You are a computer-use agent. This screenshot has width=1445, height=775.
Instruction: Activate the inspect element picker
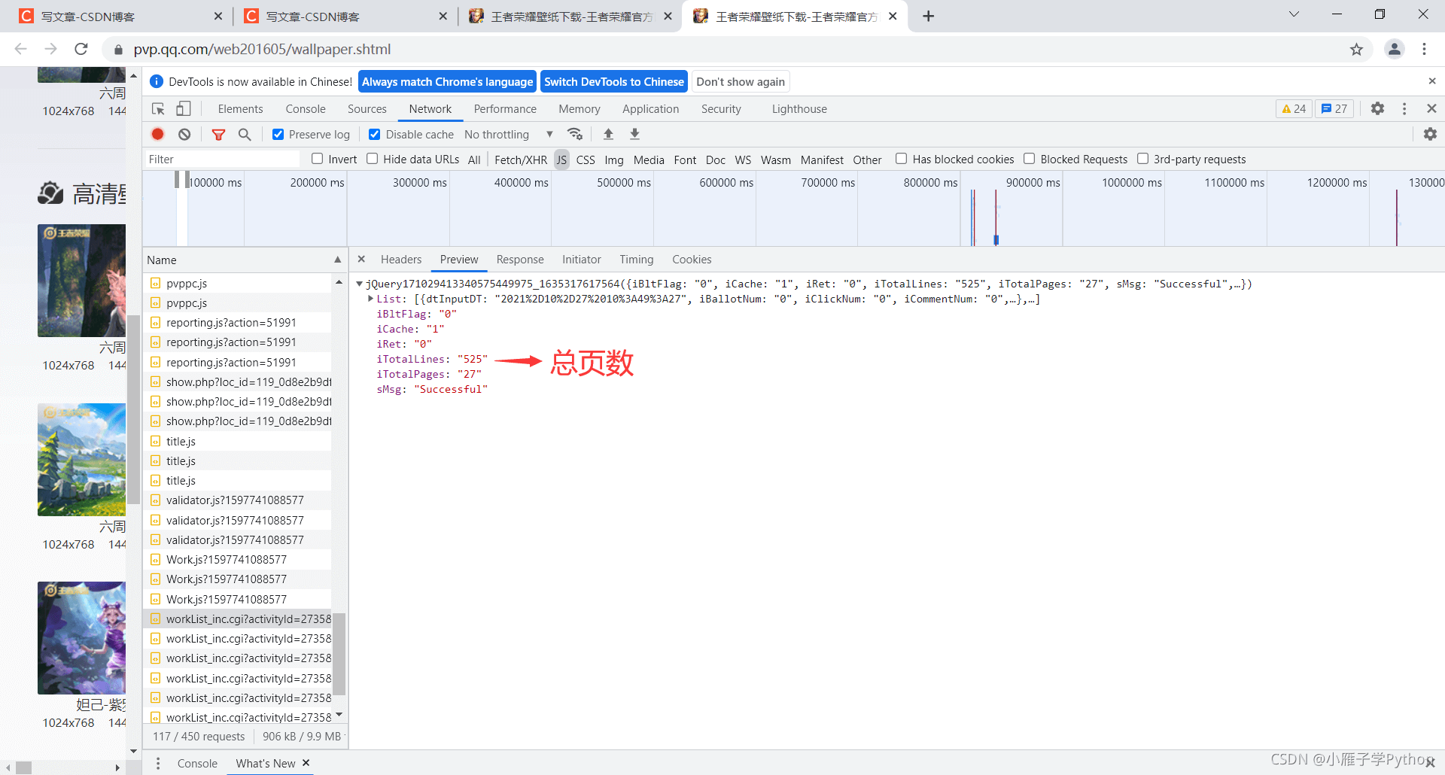click(158, 109)
